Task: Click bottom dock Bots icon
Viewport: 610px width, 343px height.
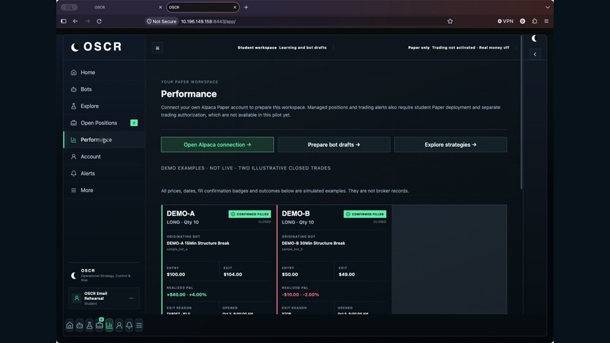Action: tap(80, 326)
